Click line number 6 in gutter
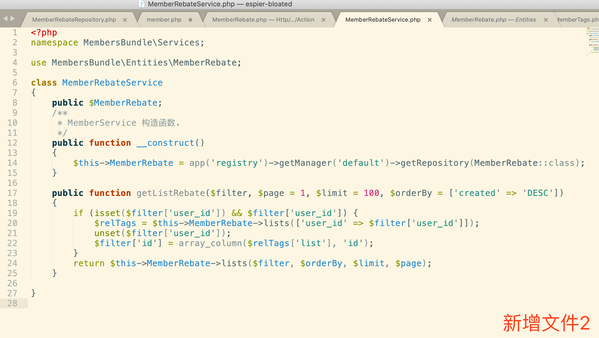 pos(15,83)
